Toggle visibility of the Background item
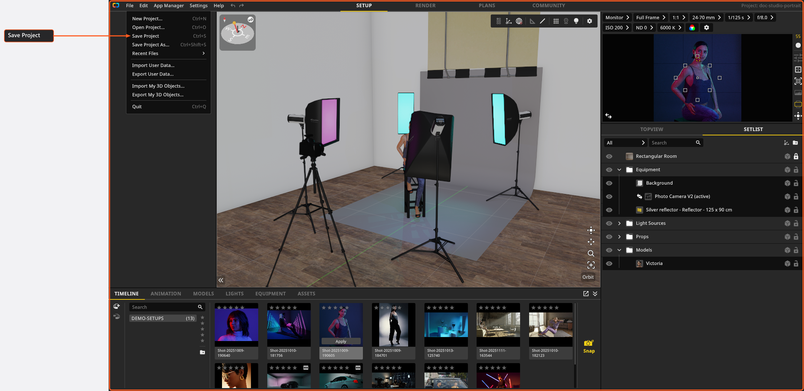Viewport: 804px width, 391px height. [609, 183]
